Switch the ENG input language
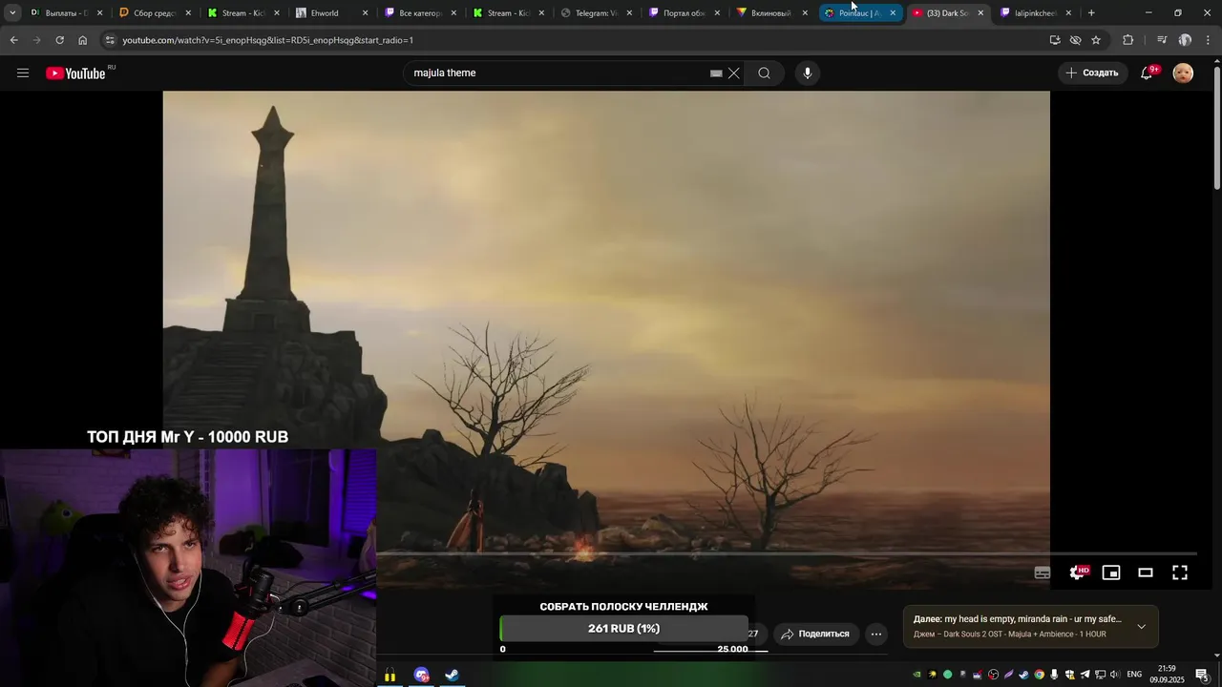This screenshot has height=687, width=1222. coord(1134,675)
